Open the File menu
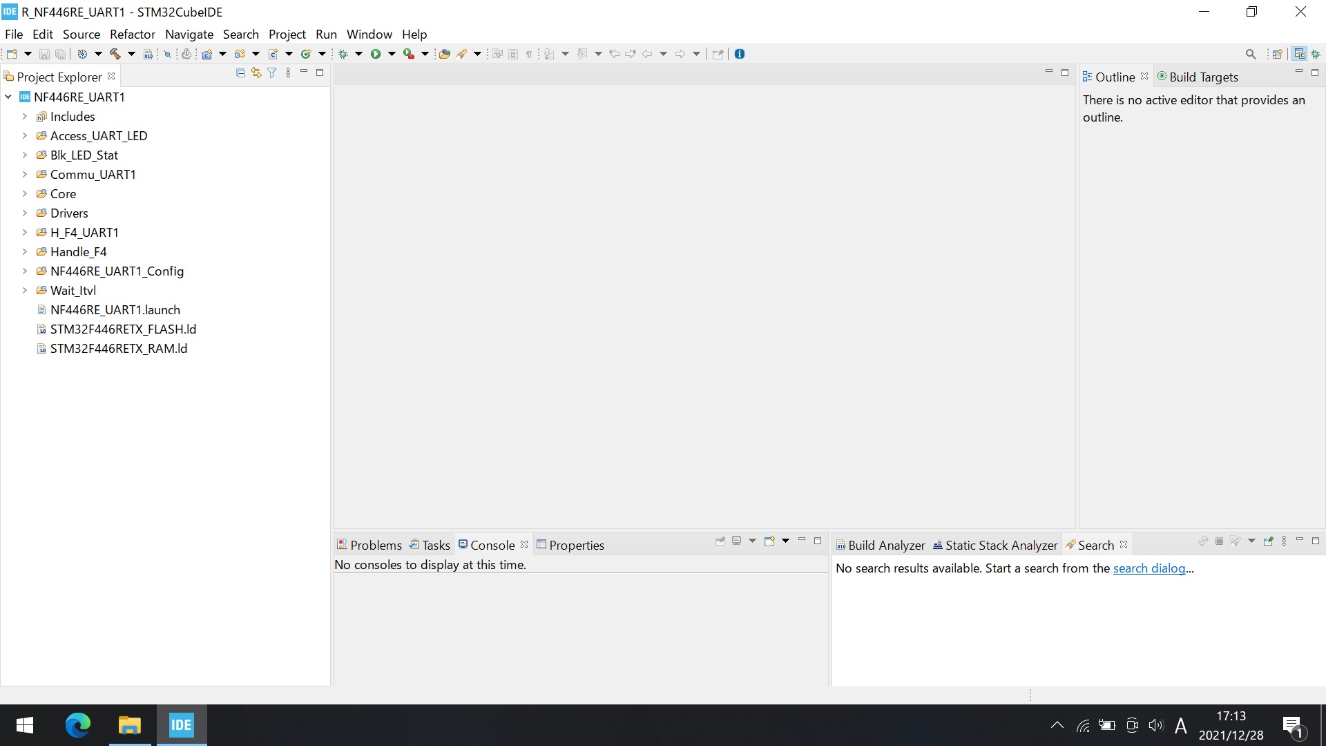The height and width of the screenshot is (750, 1326). [14, 34]
